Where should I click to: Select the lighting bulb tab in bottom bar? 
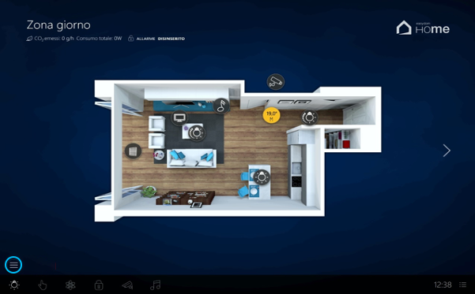point(14,285)
